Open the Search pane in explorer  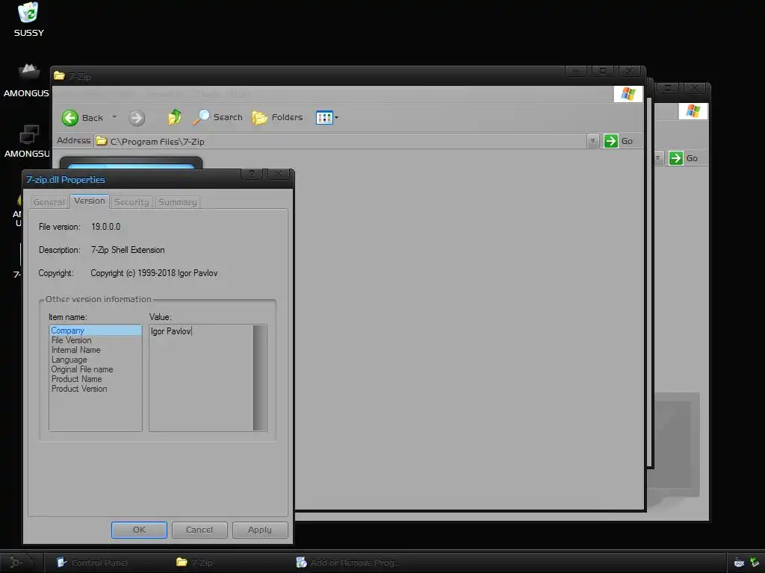tap(217, 117)
